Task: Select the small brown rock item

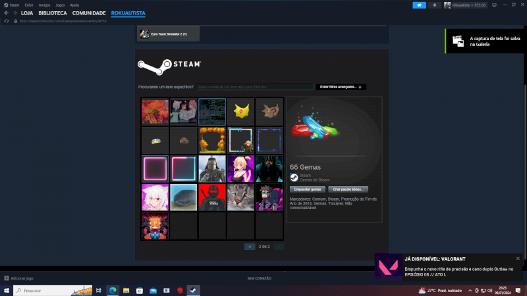Action: pyautogui.click(x=184, y=140)
